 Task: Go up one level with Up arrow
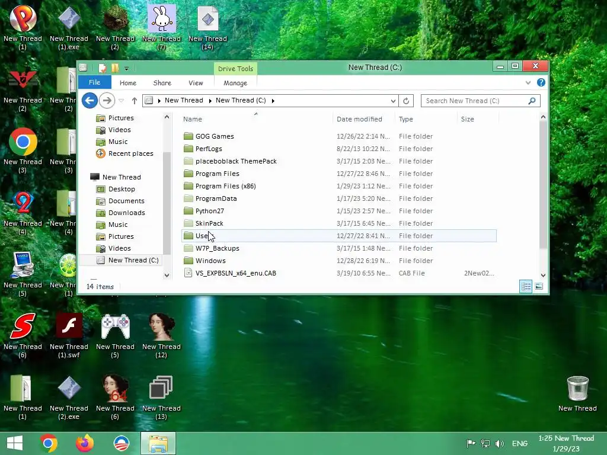[x=135, y=101]
